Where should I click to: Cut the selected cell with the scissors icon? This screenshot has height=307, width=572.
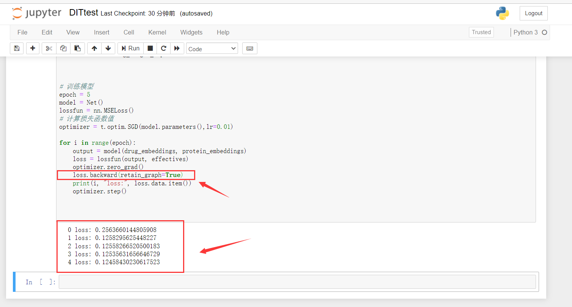[x=49, y=48]
